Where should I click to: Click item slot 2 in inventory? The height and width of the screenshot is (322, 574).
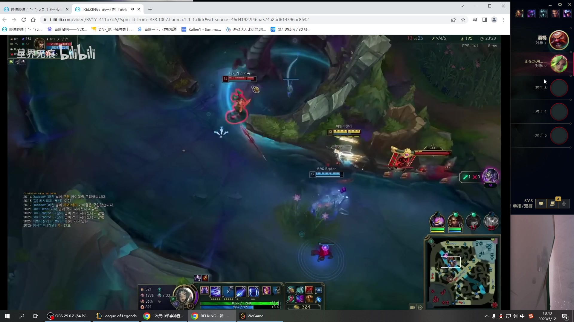pyautogui.click(x=300, y=290)
